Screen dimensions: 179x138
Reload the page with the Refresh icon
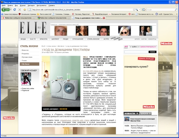[x=15, y=10]
